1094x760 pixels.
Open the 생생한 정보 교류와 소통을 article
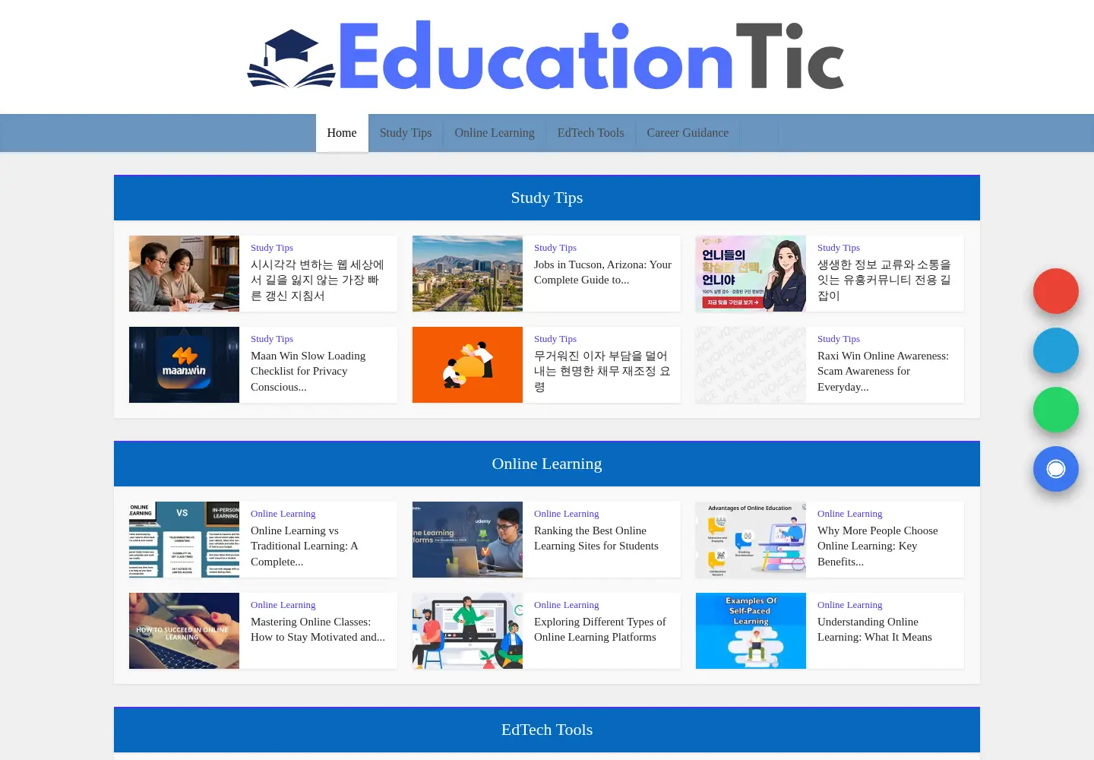884,280
